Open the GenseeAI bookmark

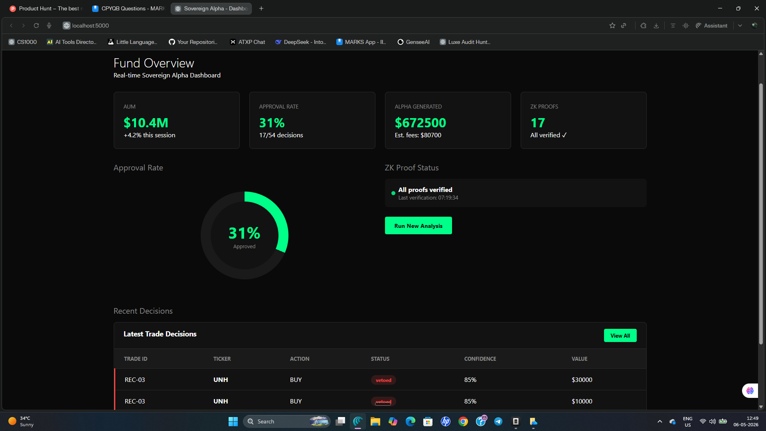(x=413, y=42)
